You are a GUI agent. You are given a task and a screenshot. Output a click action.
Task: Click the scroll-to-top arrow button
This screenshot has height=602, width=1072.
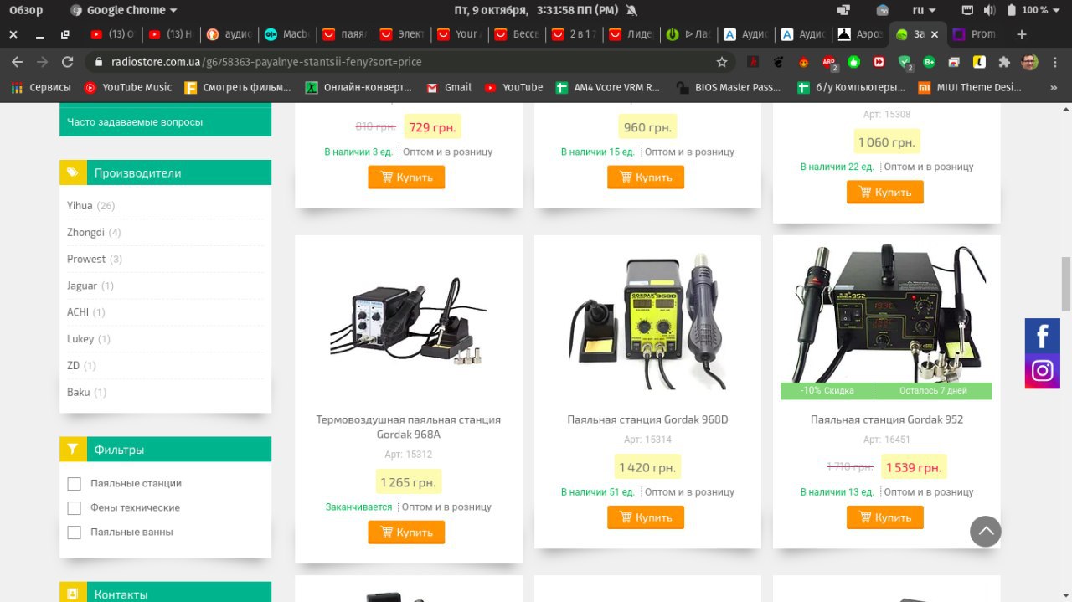coord(986,531)
